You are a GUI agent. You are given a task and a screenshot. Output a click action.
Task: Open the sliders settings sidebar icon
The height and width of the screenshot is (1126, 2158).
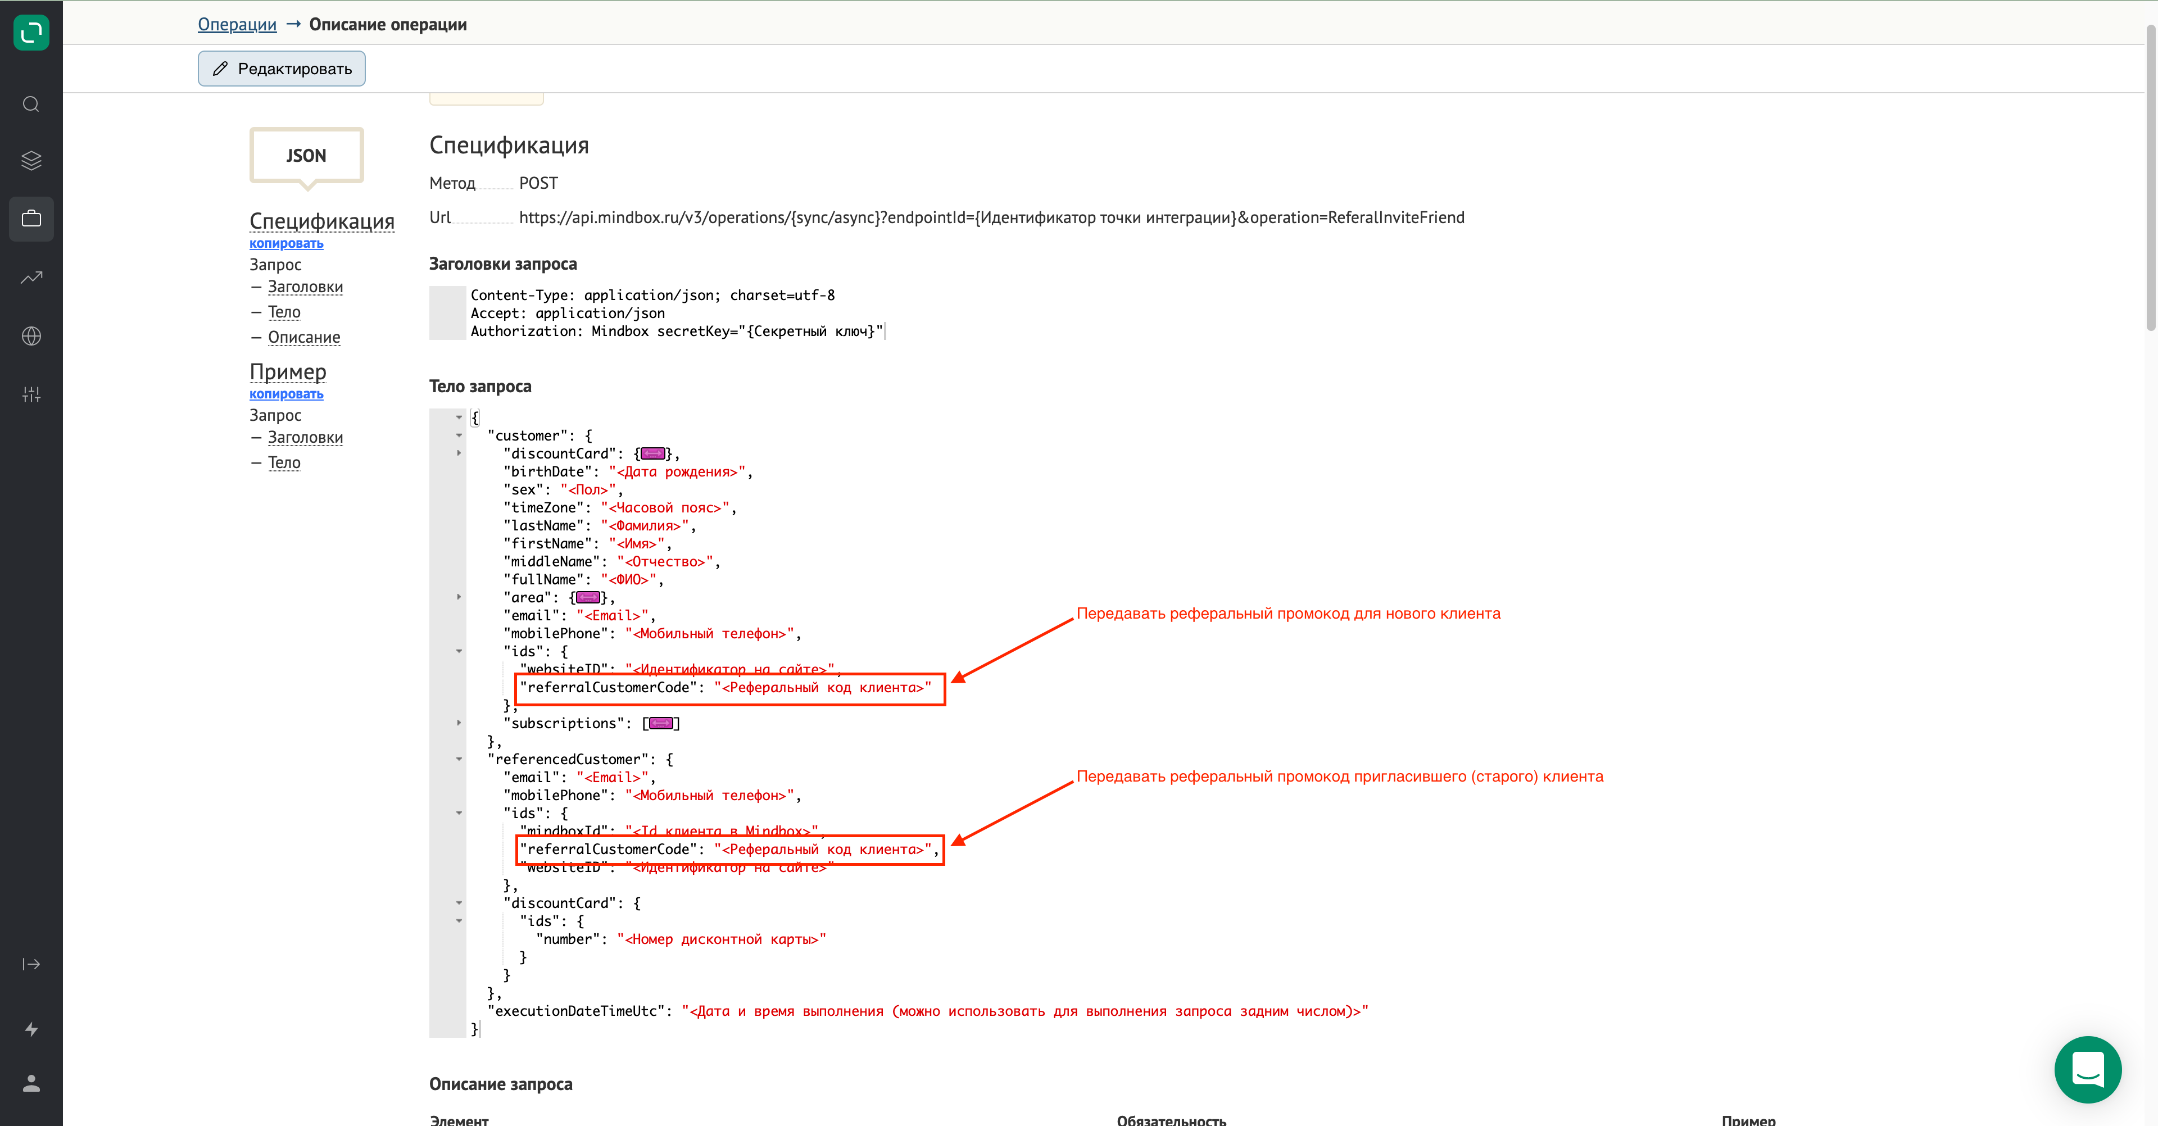pyautogui.click(x=31, y=394)
